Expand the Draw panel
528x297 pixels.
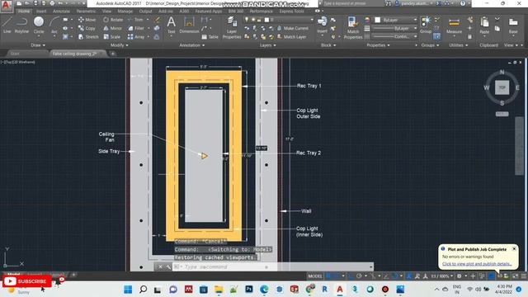coord(38,45)
